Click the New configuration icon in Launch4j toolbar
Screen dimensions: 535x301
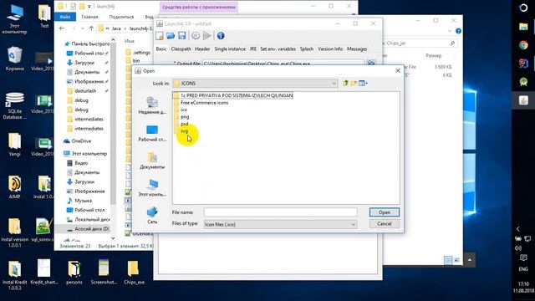160,36
